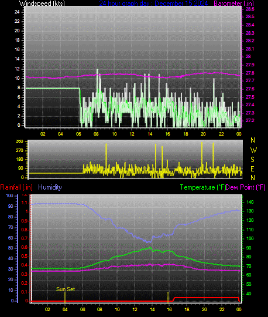The height and width of the screenshot is (317, 268).
Task: Click the temperature value 120
Action: 250,220
